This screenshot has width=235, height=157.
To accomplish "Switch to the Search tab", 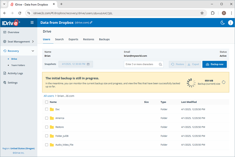I will coord(59,39).
